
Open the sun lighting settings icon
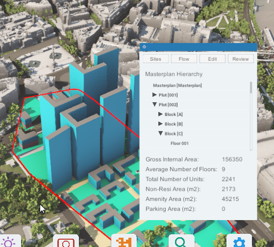point(8,242)
